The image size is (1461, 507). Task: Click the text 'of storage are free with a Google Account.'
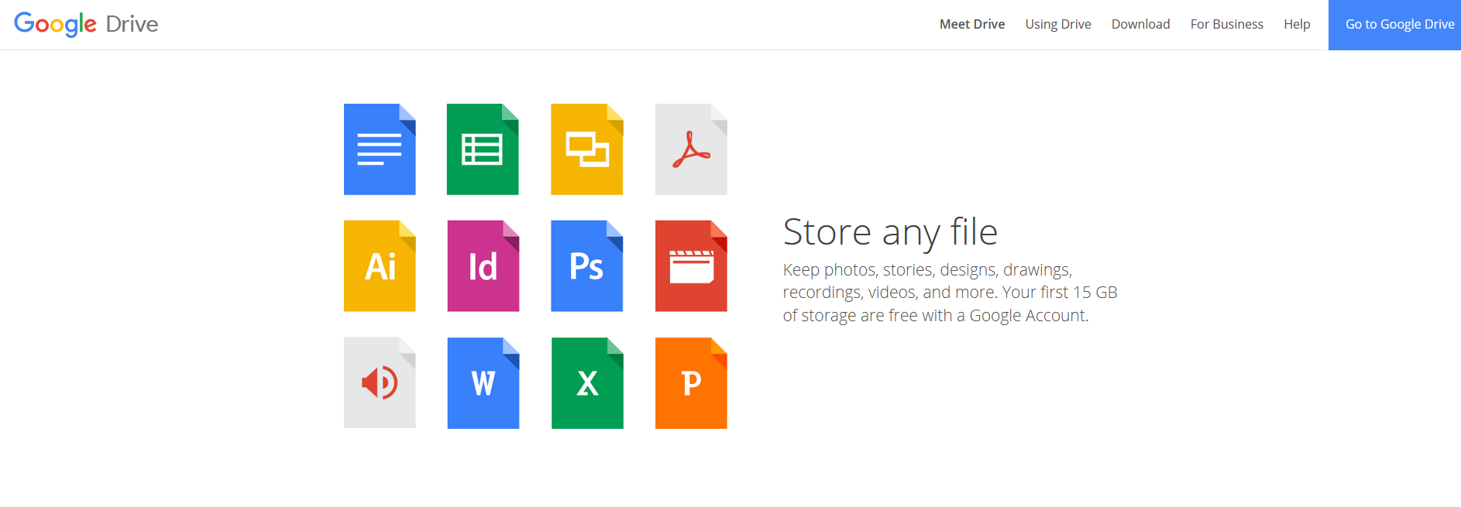coord(936,316)
